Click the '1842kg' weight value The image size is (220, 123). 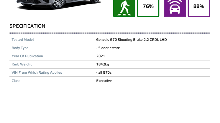click(103, 64)
